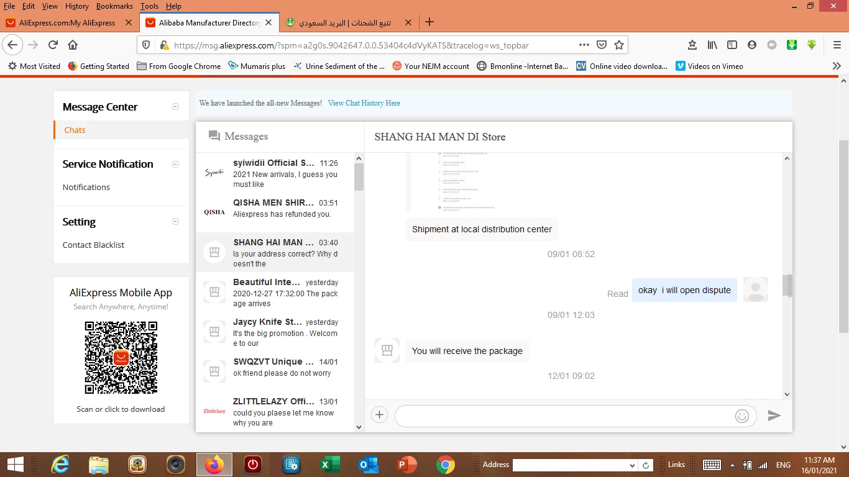Launch Outlook from the taskbar
The width and height of the screenshot is (849, 477).
coord(368,465)
